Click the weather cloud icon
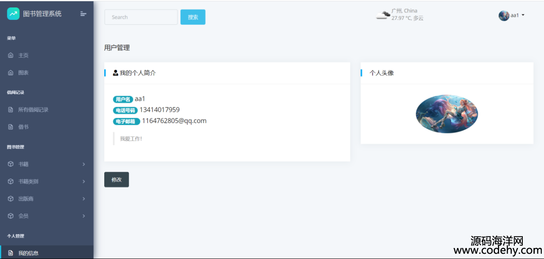544x259 pixels. (383, 15)
